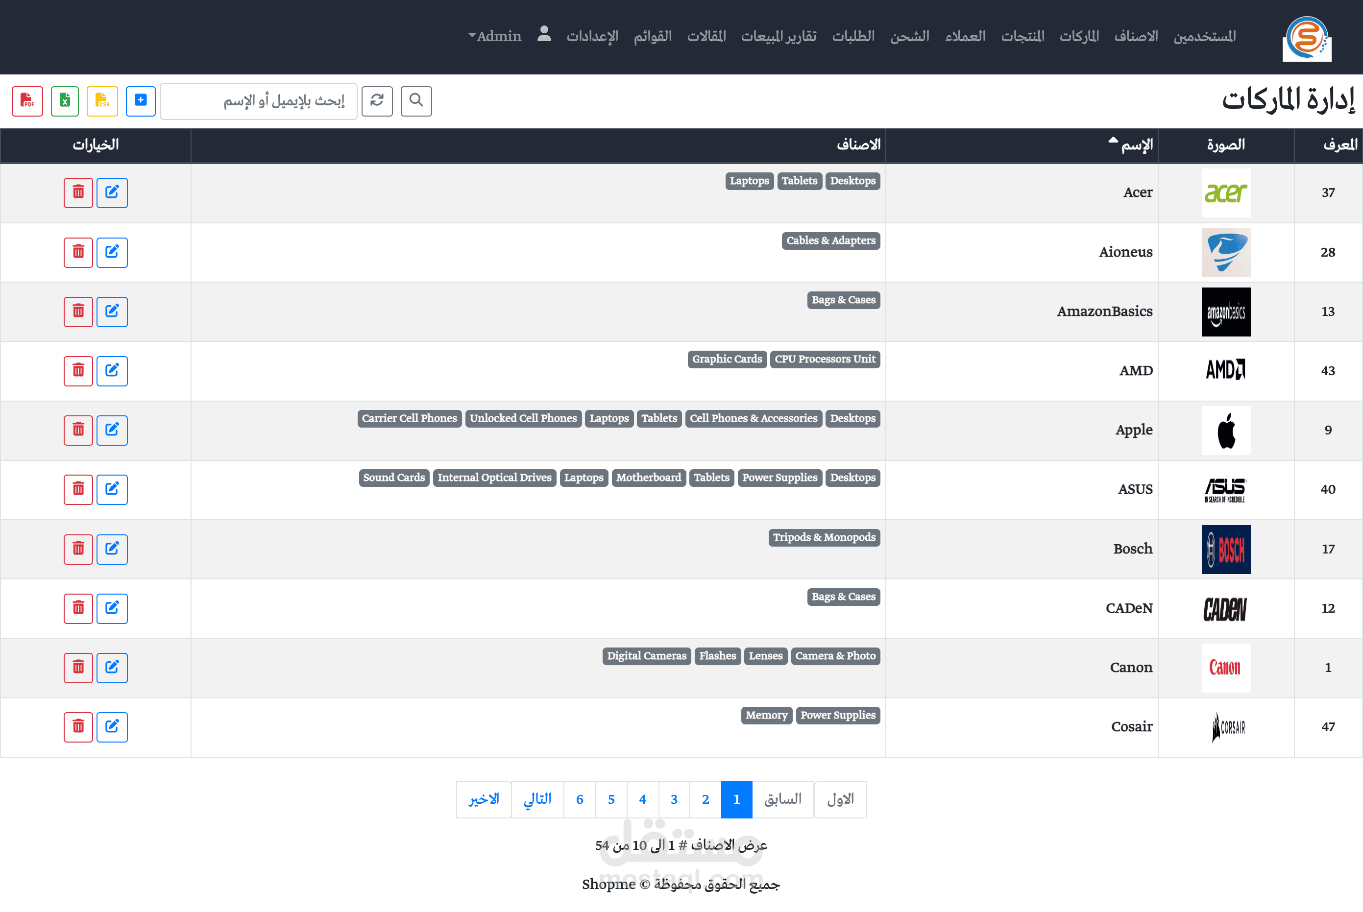Screen dimensions: 1363x912
Task: Click the الاخير last page link
Action: (x=484, y=800)
